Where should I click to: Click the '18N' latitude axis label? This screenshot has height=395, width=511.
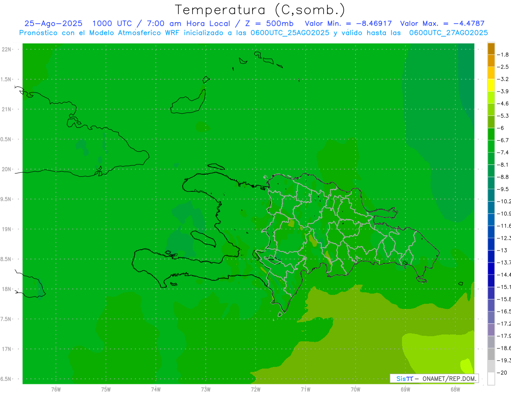[6, 289]
